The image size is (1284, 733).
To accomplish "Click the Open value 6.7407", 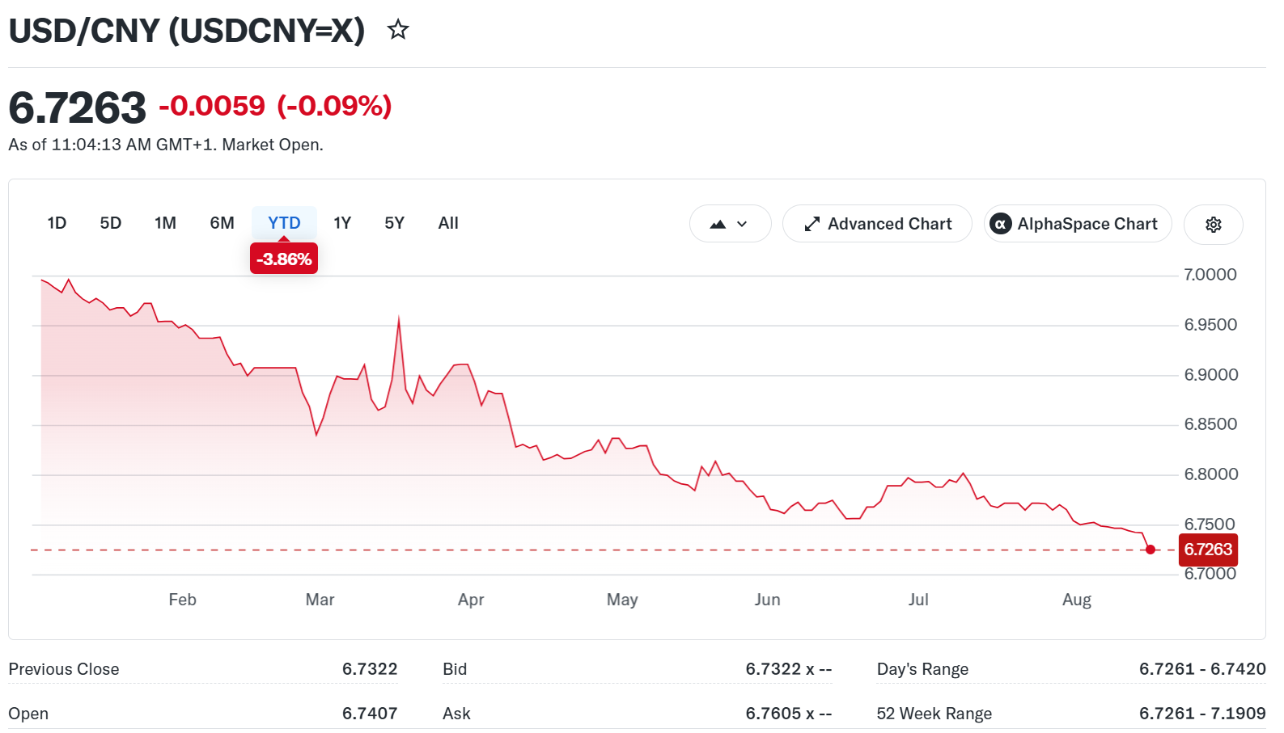I will click(x=370, y=714).
